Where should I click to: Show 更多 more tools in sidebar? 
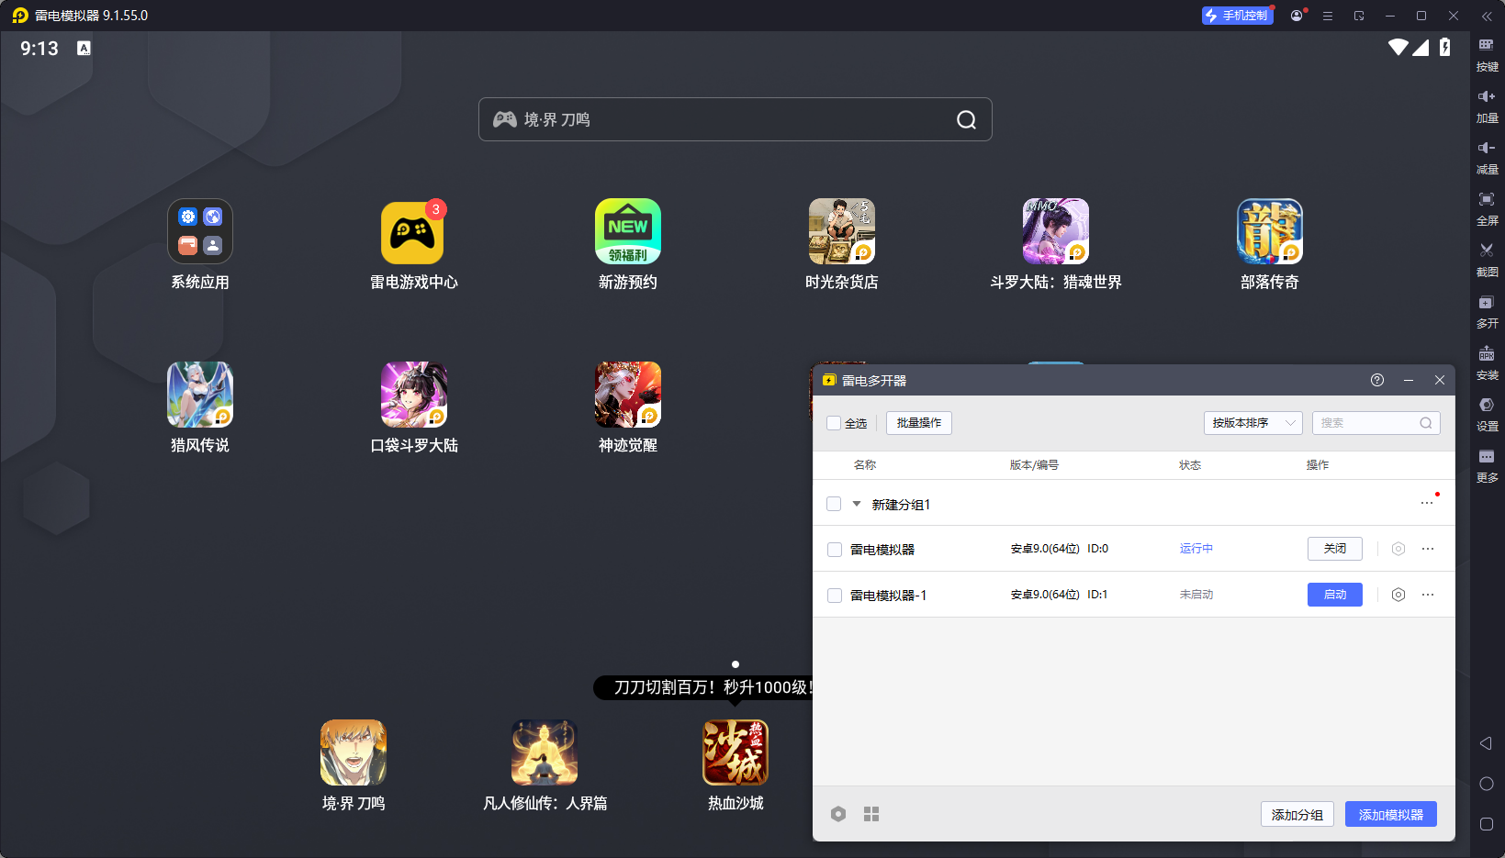click(x=1487, y=465)
